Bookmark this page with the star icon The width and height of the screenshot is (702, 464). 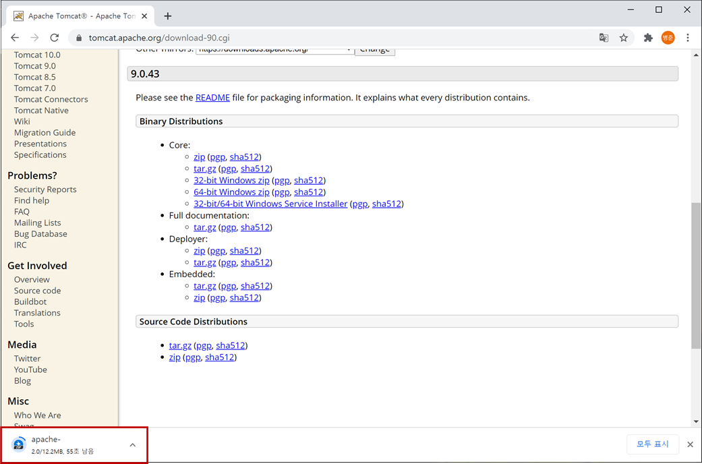(x=623, y=38)
